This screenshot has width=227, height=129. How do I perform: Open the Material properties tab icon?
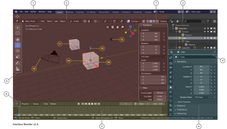(171, 105)
